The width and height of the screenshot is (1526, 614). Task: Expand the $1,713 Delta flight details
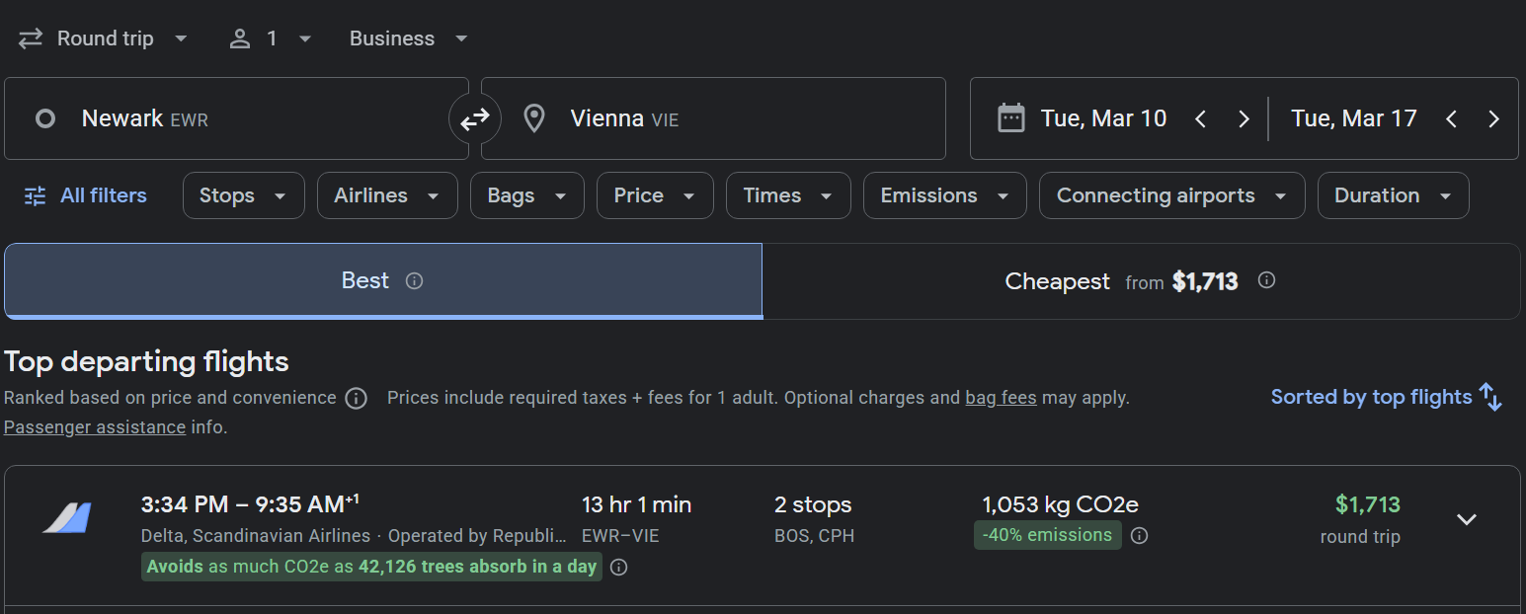tap(1467, 519)
